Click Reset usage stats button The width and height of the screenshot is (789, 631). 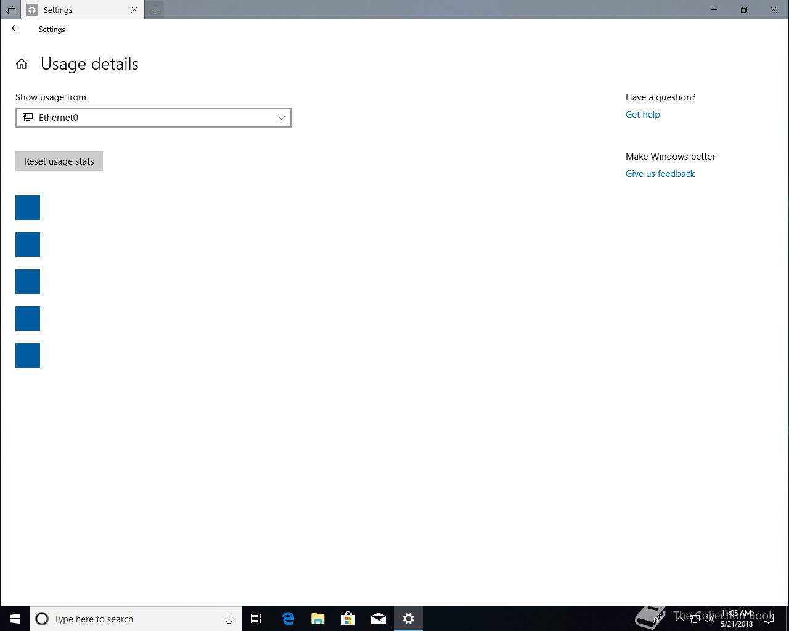[x=59, y=161]
